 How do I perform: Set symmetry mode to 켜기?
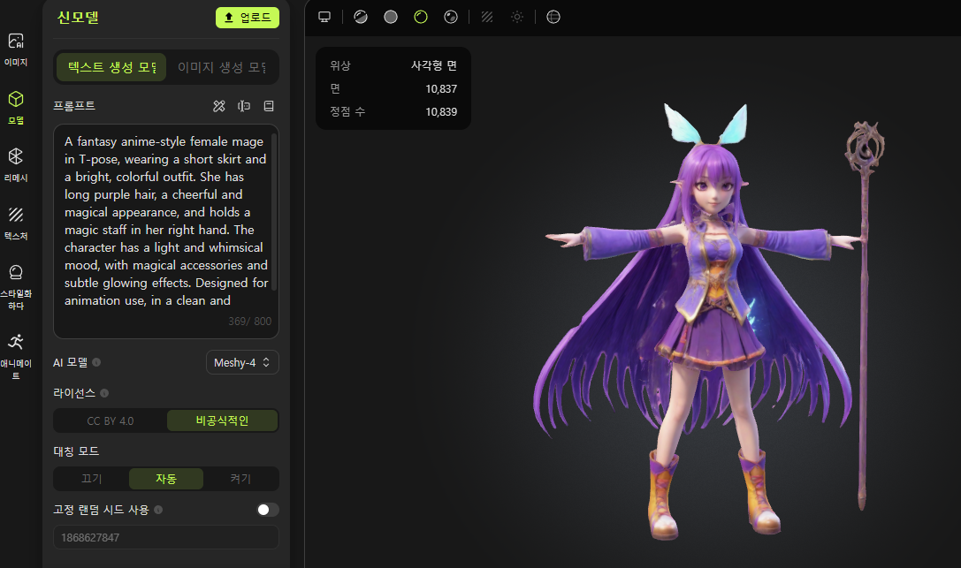pos(240,478)
